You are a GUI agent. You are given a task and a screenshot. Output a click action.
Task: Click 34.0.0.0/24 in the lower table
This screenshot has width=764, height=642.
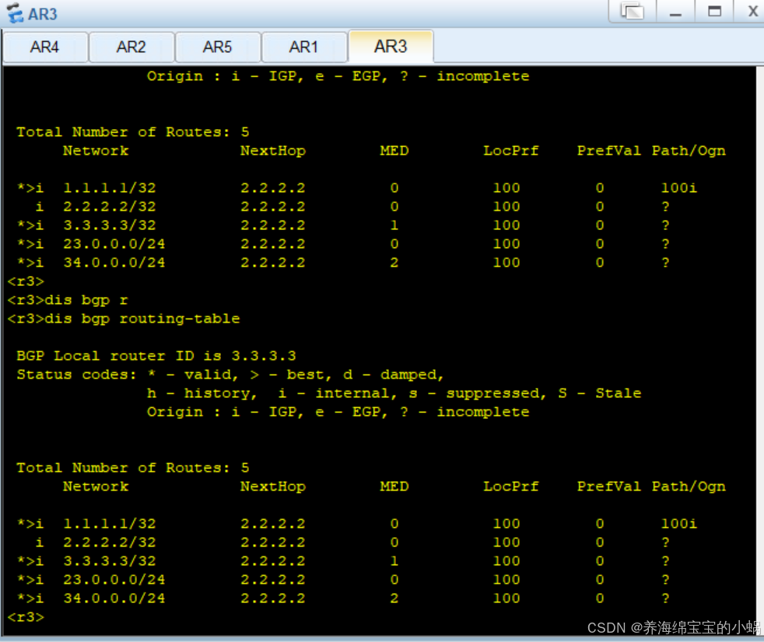coord(114,598)
